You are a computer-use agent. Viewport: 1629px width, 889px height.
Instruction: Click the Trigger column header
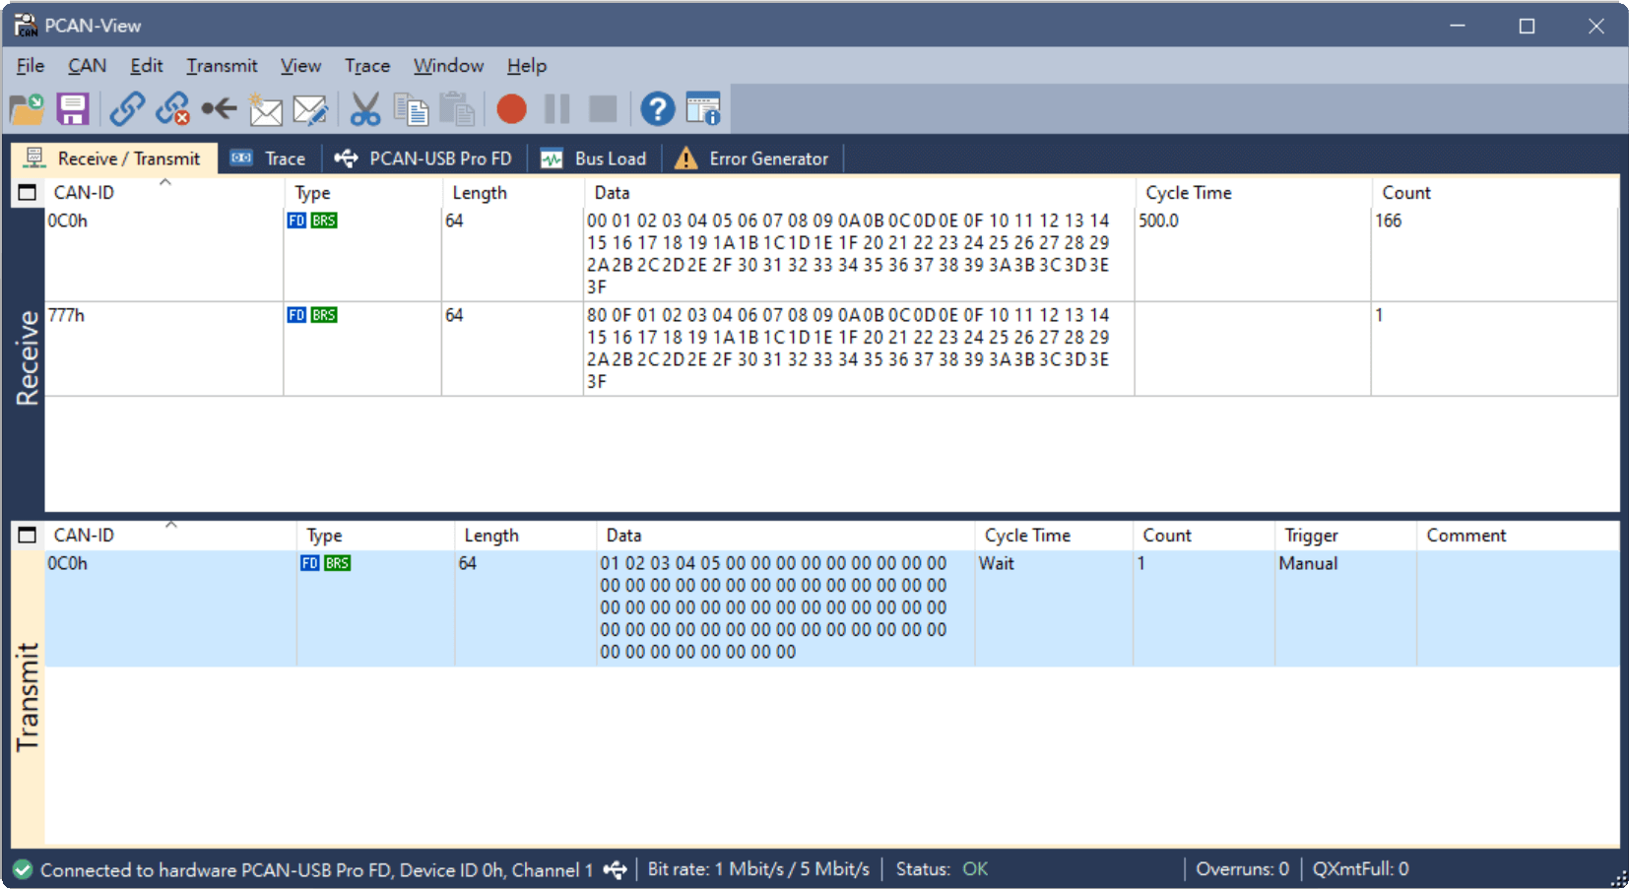click(x=1344, y=535)
